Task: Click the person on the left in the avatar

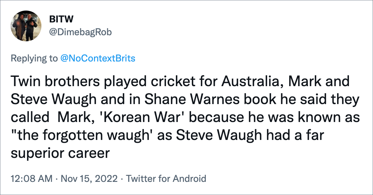Action: (x=20, y=27)
